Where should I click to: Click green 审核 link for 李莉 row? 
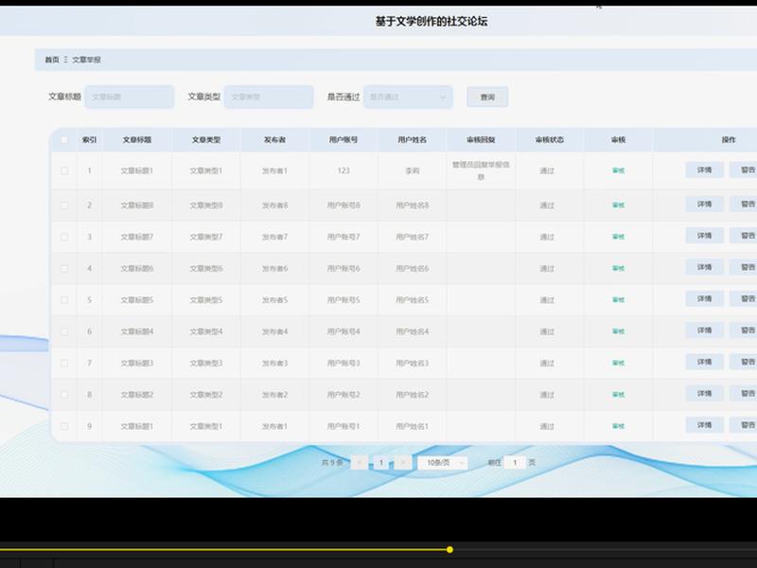[619, 170]
